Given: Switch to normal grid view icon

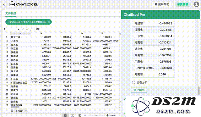Looking at the screenshot, I should pos(65,115).
